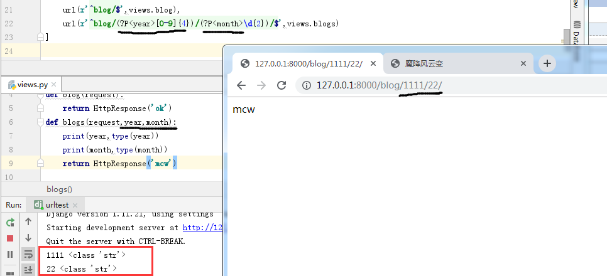Click 'views.blogs' in the url pattern on line 22
The width and height of the screenshot is (607, 276).
click(x=310, y=24)
